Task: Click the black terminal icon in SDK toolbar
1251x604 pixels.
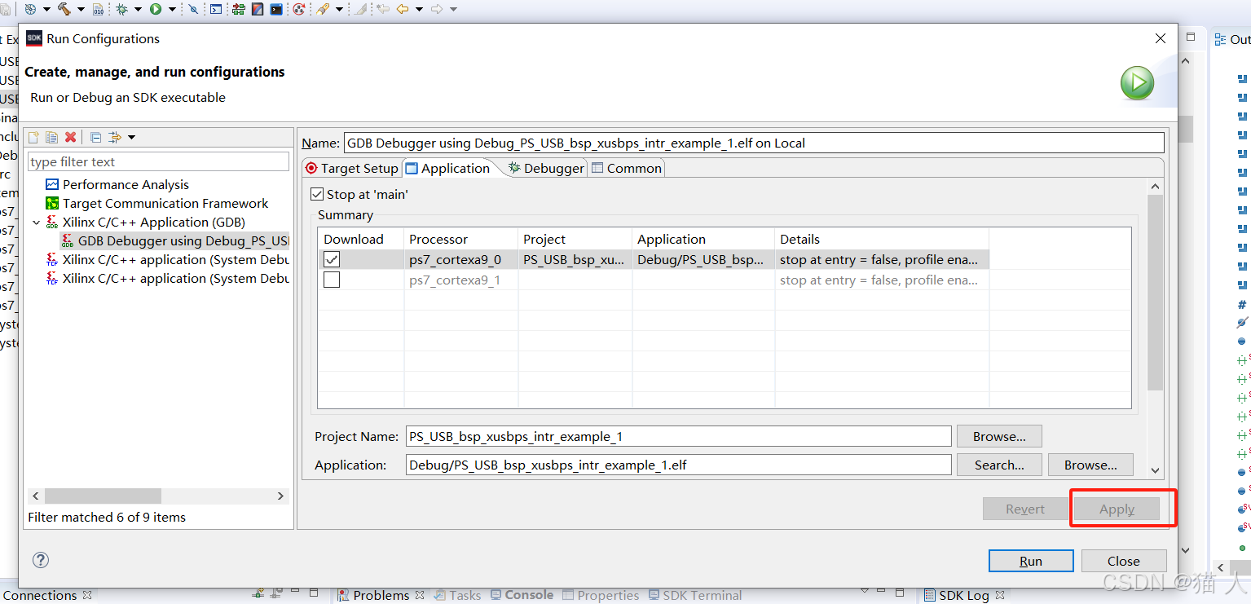Action: (277, 9)
